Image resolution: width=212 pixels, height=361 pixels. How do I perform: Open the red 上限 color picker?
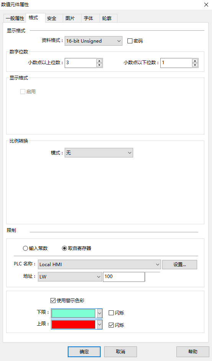coord(77,325)
